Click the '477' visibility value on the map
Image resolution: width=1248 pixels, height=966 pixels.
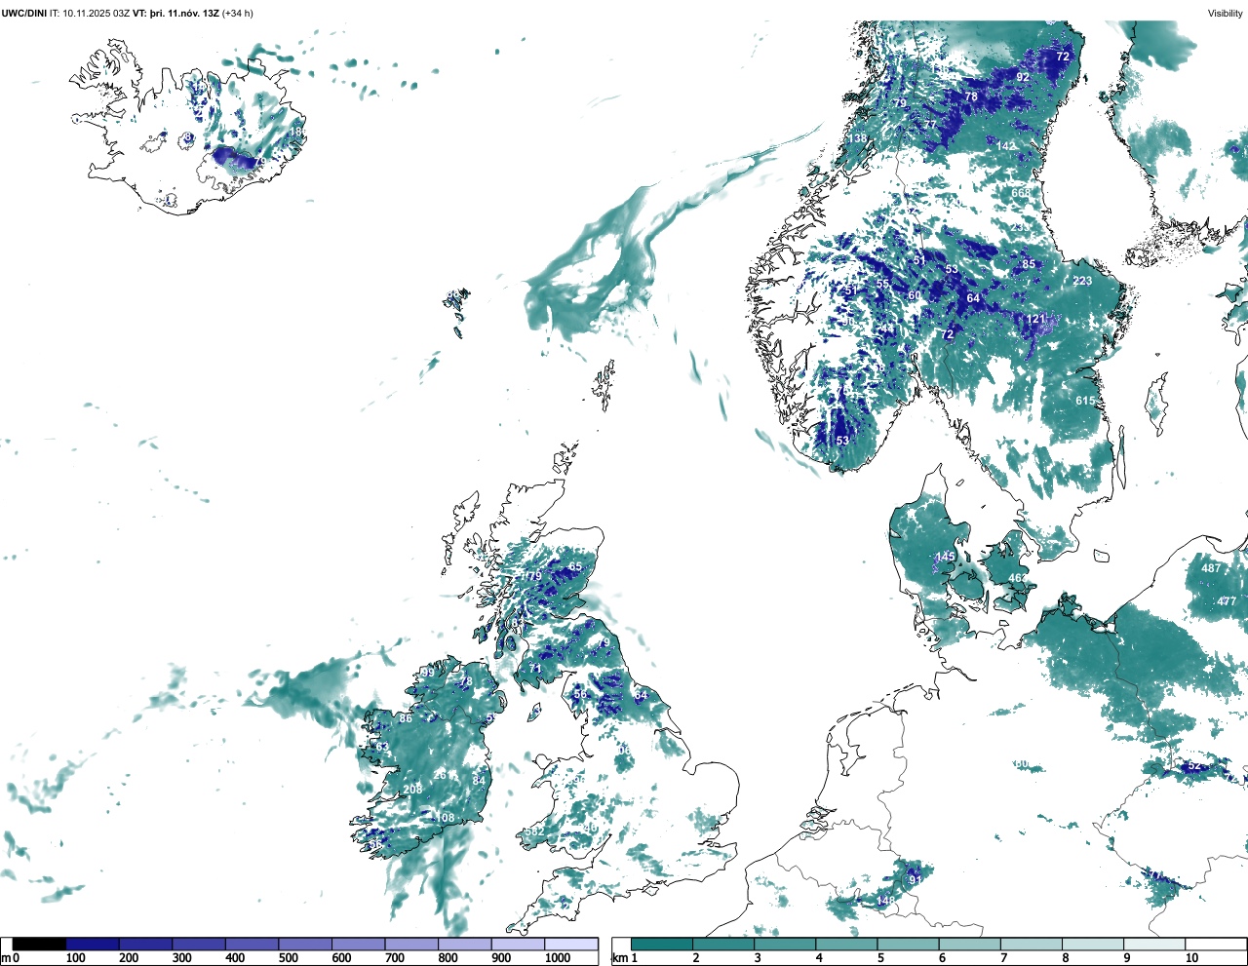click(1227, 601)
